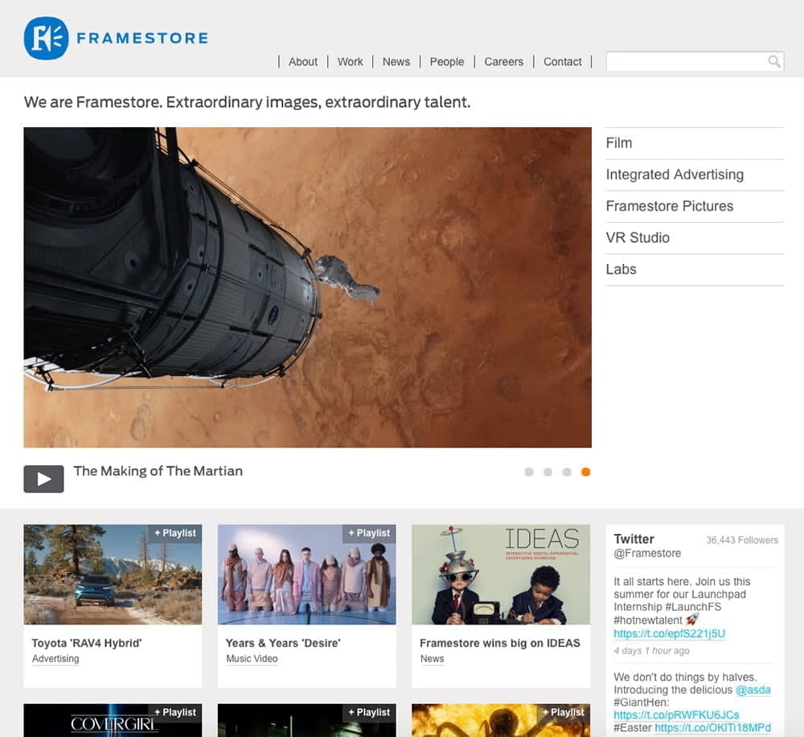
Task: Open the About menu item
Action: pos(303,62)
